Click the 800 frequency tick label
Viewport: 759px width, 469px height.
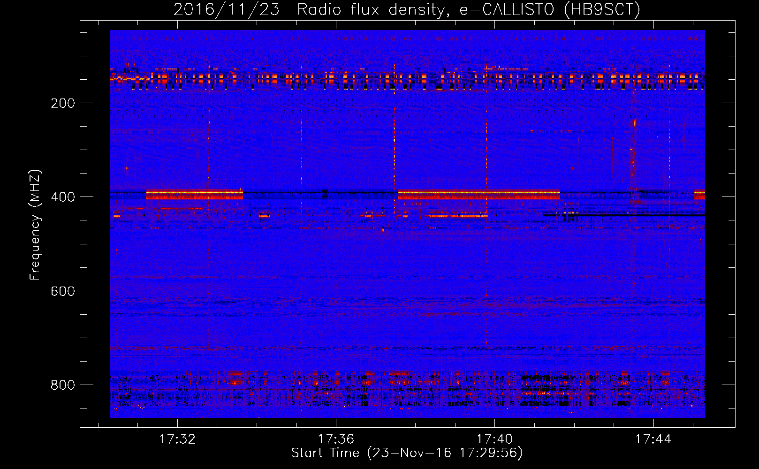pos(62,385)
